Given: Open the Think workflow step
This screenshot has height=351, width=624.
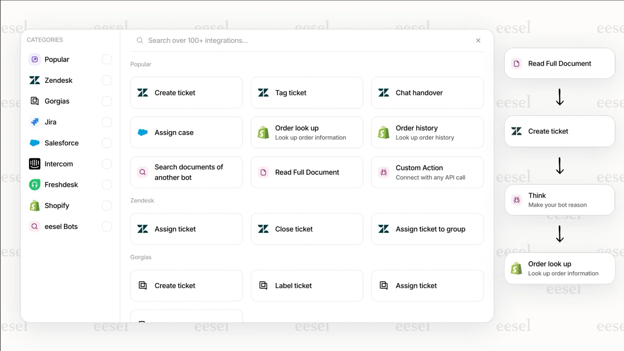Looking at the screenshot, I should pyautogui.click(x=560, y=200).
